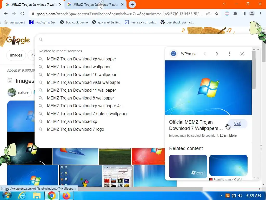
Task: Click the Visit button for WPArena
Action: click(237, 124)
